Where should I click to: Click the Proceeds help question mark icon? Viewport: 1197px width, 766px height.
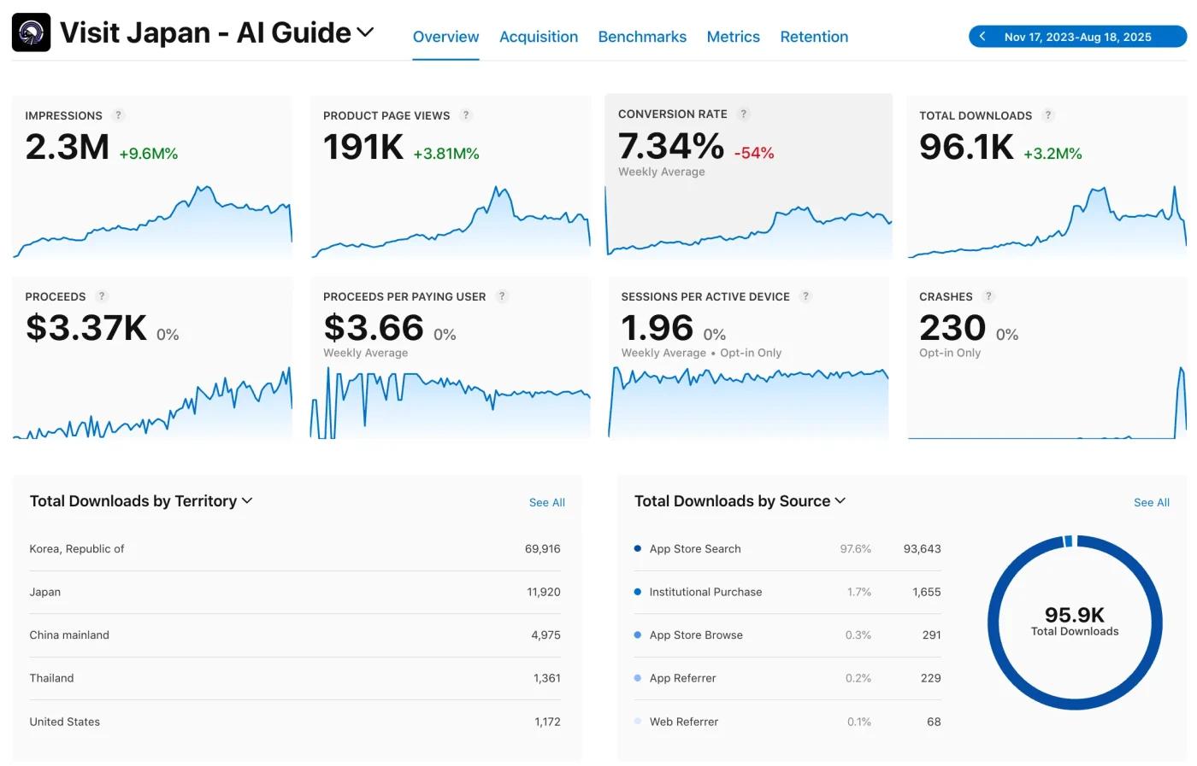click(102, 296)
